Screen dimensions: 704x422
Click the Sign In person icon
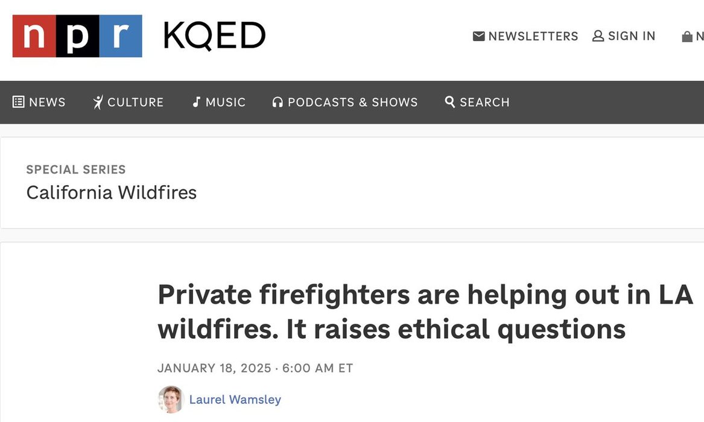598,37
